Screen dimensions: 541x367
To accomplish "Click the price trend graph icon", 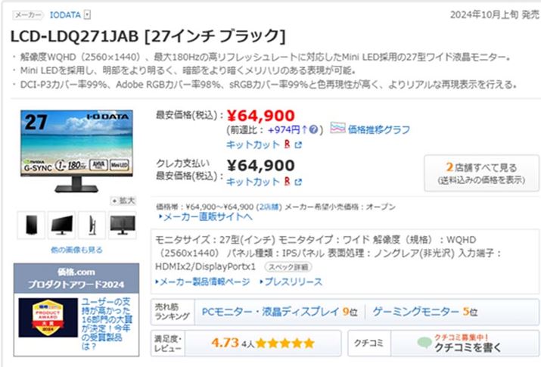I will click(337, 129).
